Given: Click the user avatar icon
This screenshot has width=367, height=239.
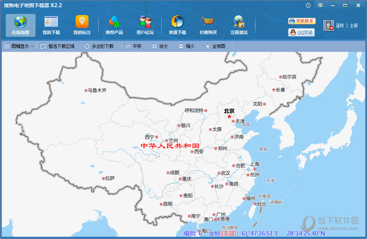Looking at the screenshot, I should [x=329, y=25].
